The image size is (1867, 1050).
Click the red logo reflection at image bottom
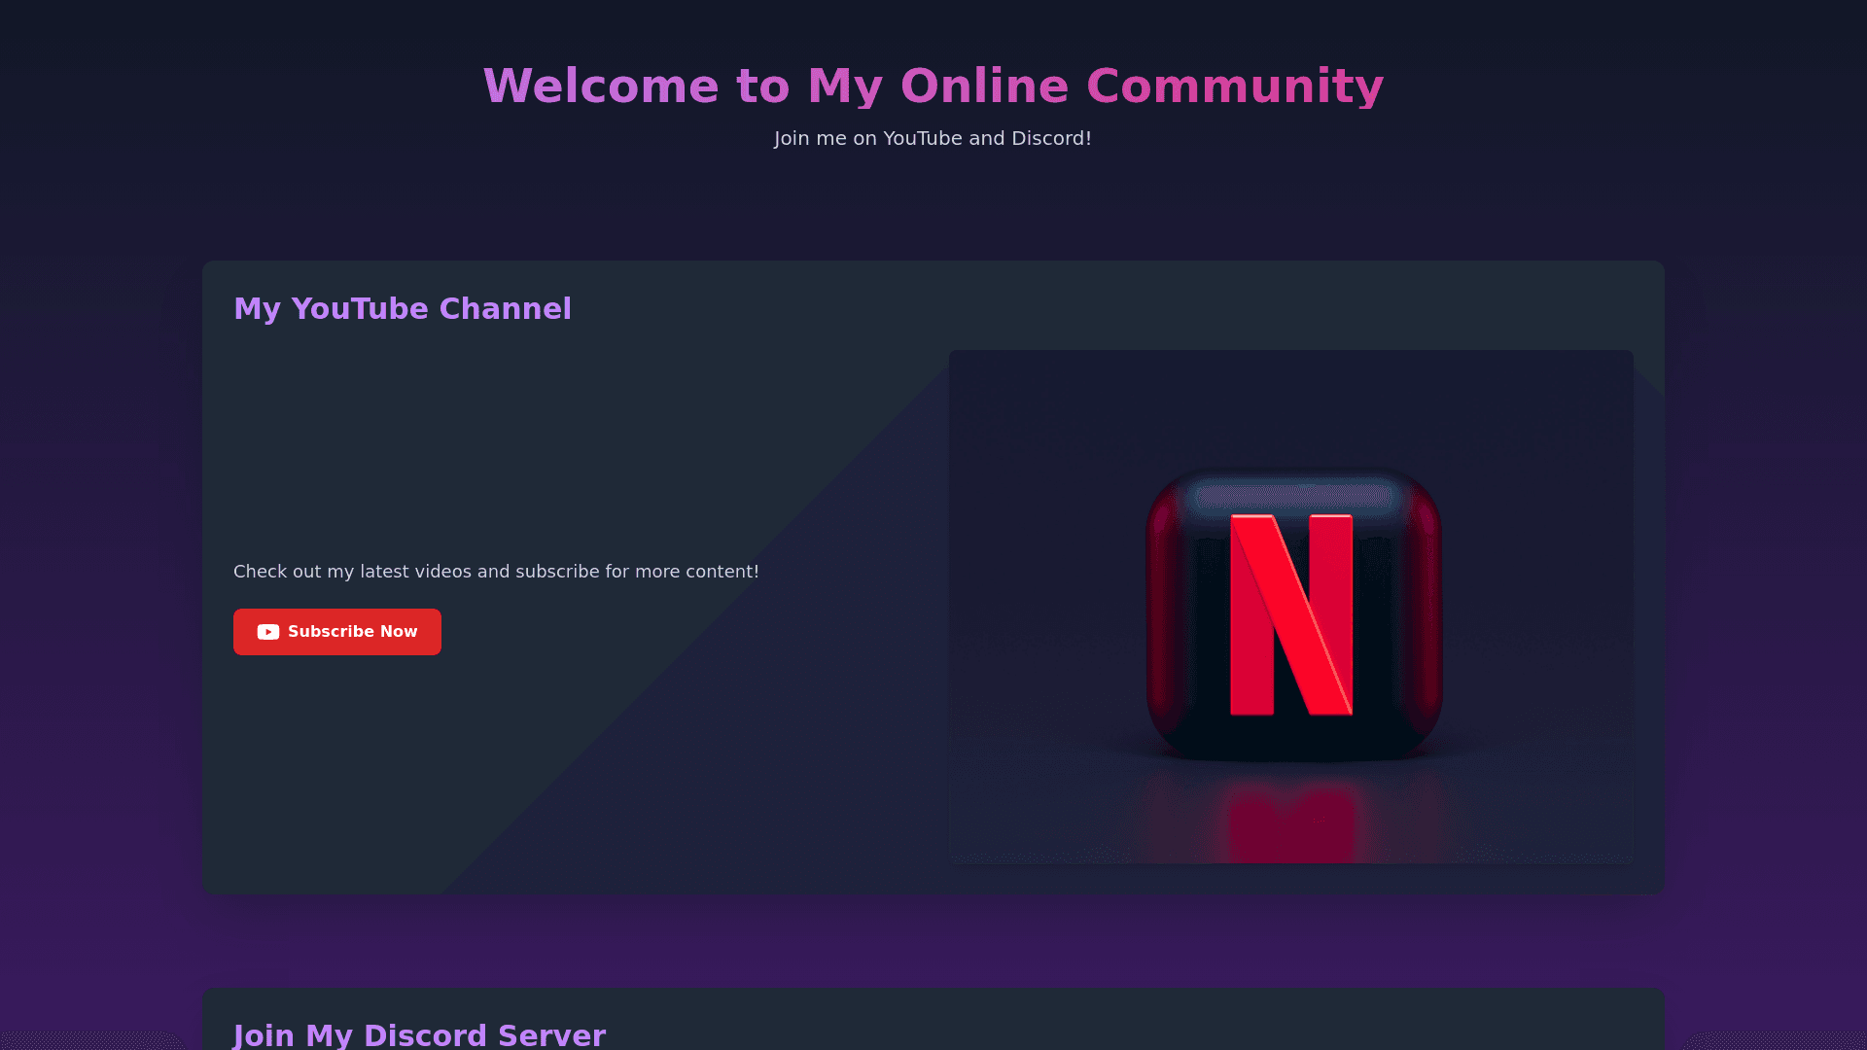pyautogui.click(x=1291, y=822)
